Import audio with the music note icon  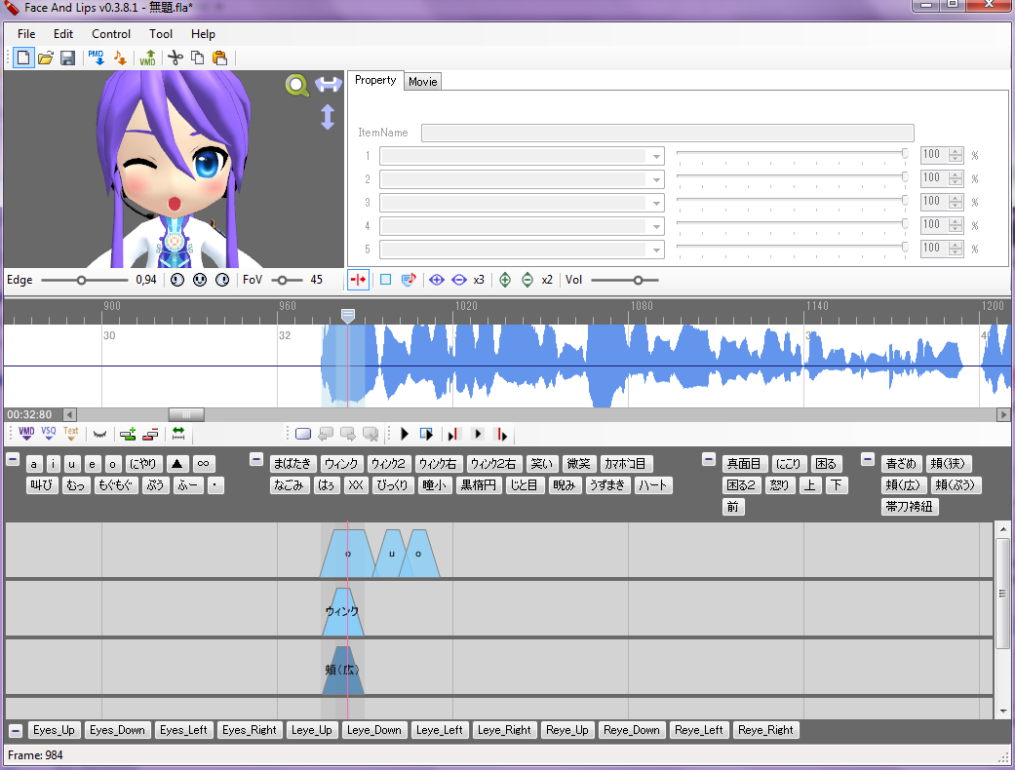pyautogui.click(x=120, y=58)
